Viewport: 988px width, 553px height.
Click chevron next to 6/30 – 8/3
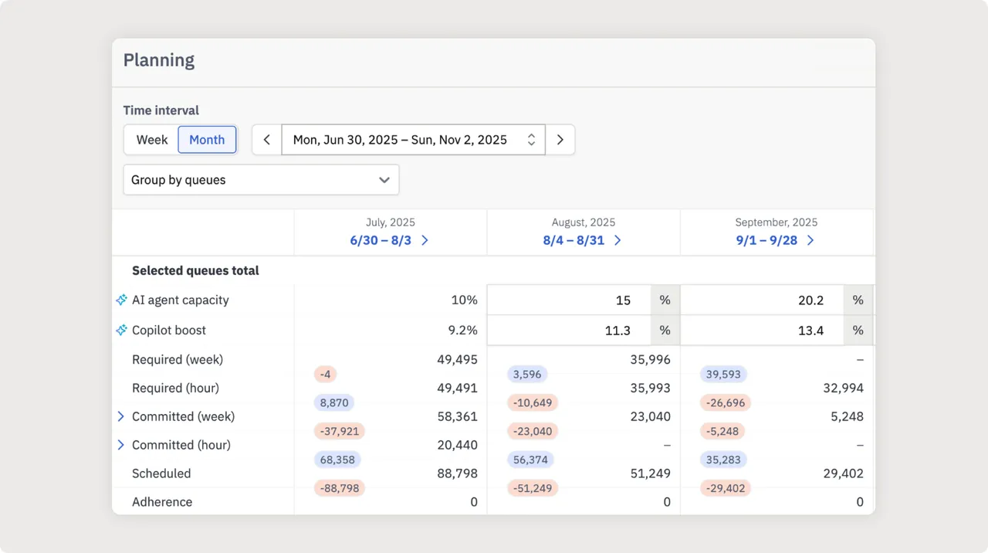[425, 240]
